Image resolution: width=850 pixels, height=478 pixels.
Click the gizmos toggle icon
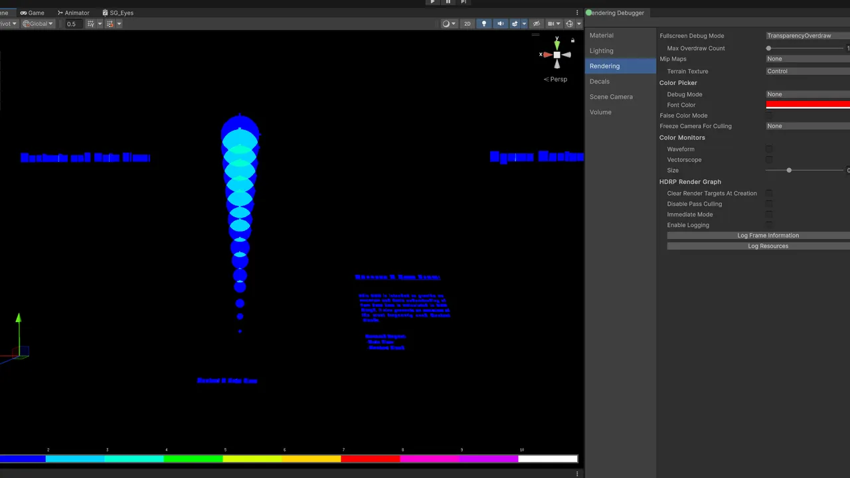click(570, 24)
